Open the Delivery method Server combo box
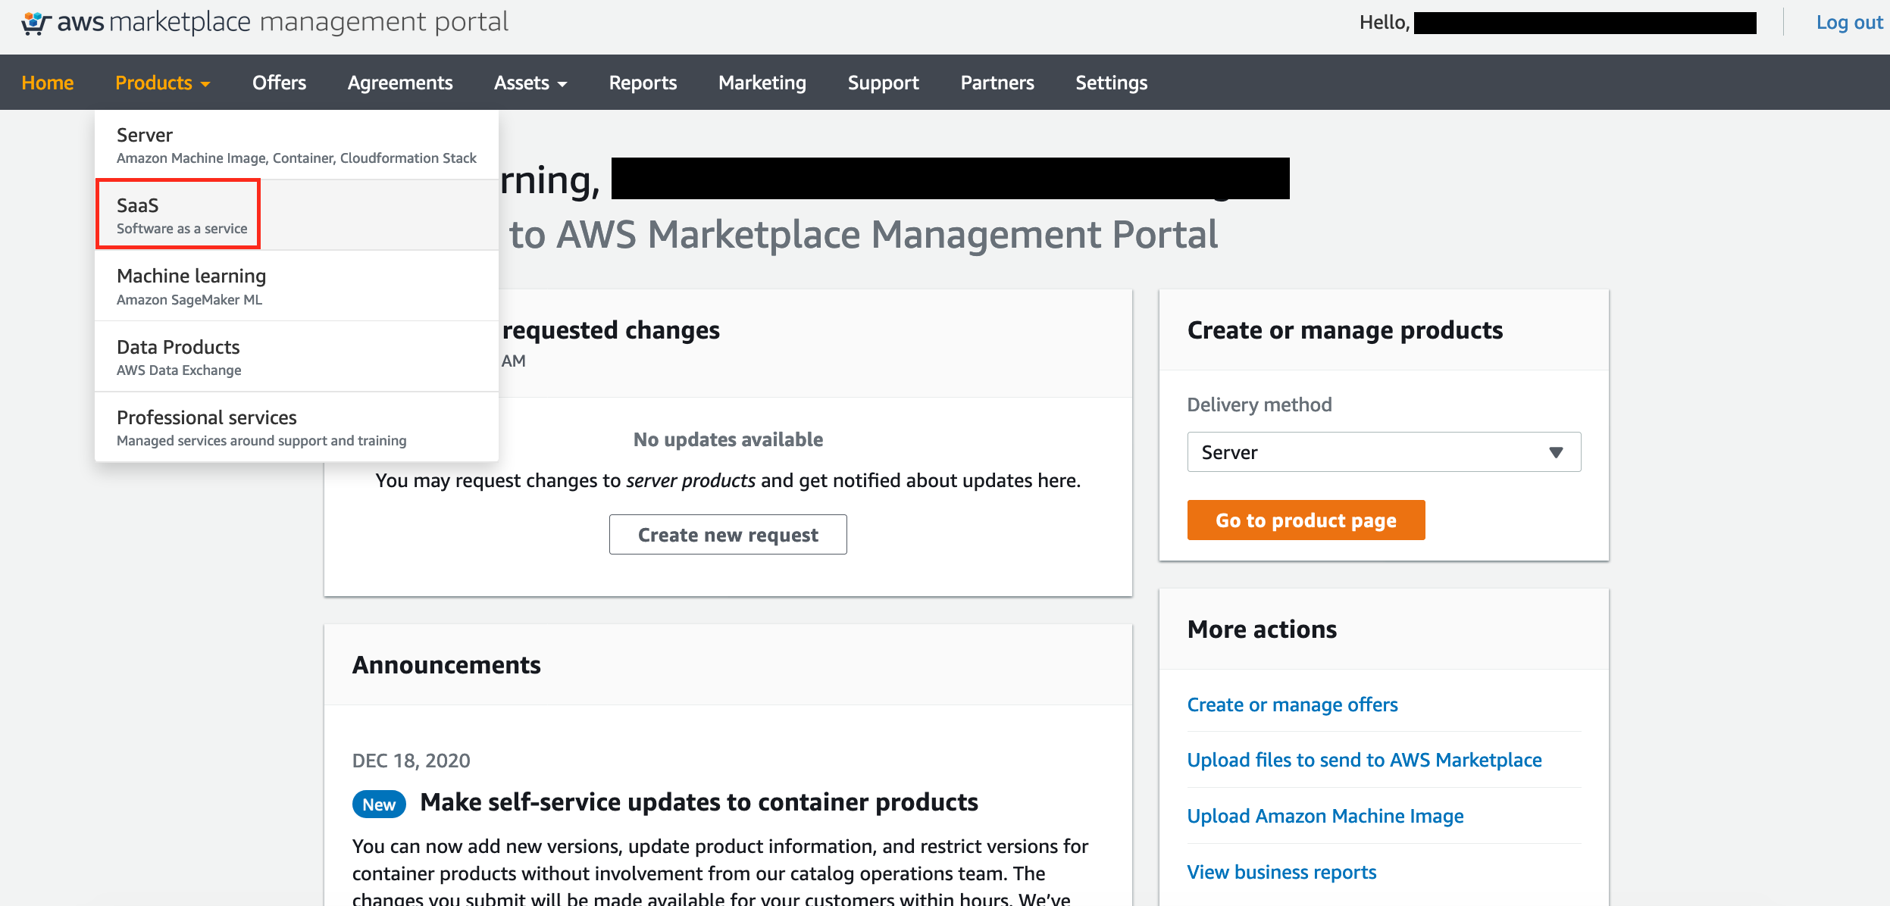The height and width of the screenshot is (906, 1890). pos(1383,452)
